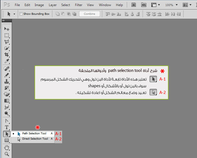This screenshot has width=197, height=158.
Task: Open the tool preset picker arrow
Action: (14, 14)
